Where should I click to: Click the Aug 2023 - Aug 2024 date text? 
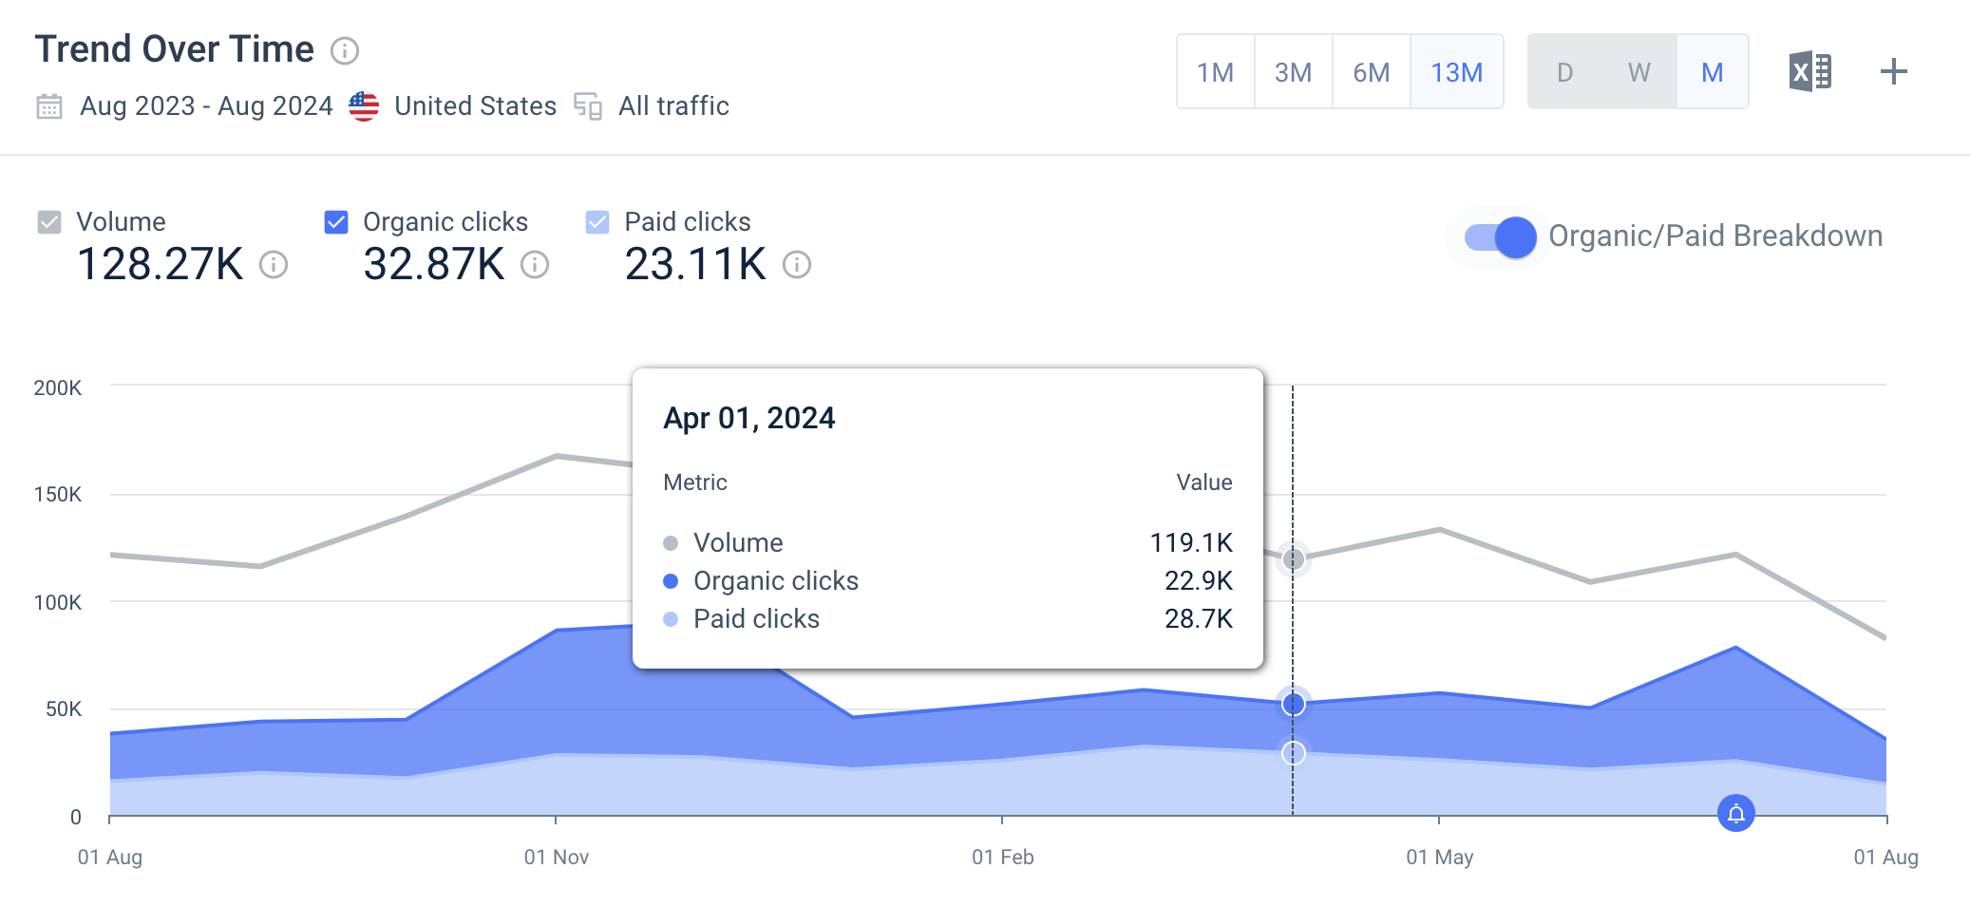(x=206, y=105)
